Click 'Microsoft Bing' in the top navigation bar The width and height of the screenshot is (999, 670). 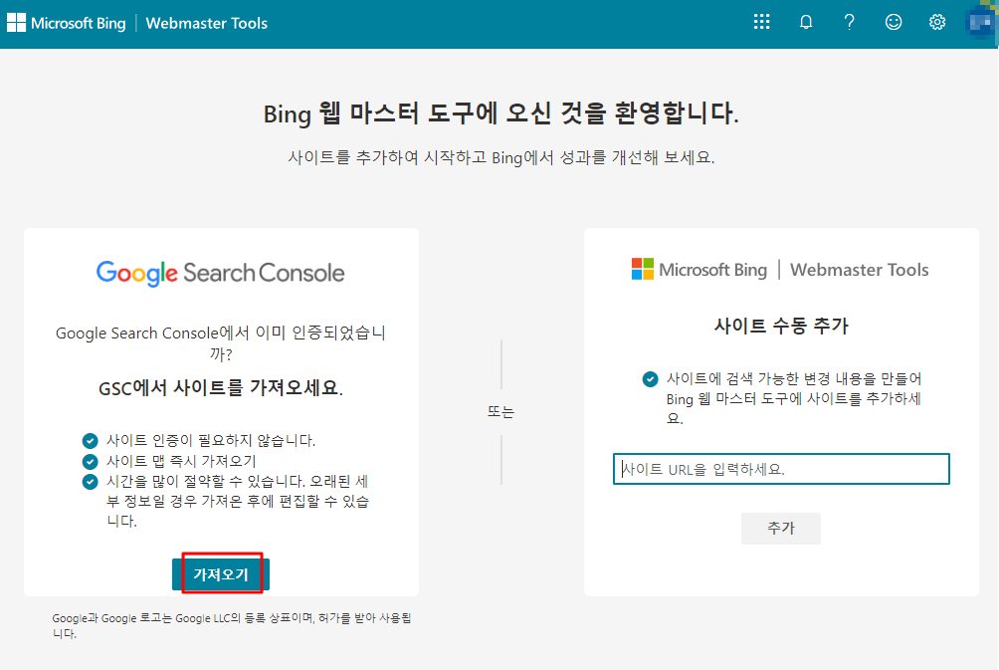[x=78, y=22]
